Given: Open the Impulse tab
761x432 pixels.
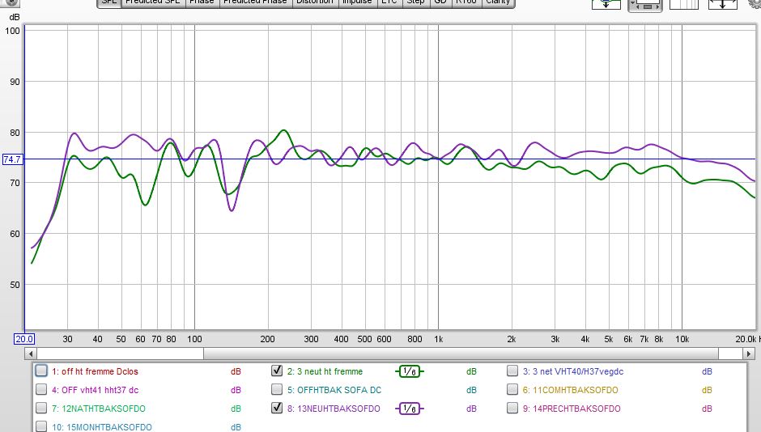Looking at the screenshot, I should point(357,2).
